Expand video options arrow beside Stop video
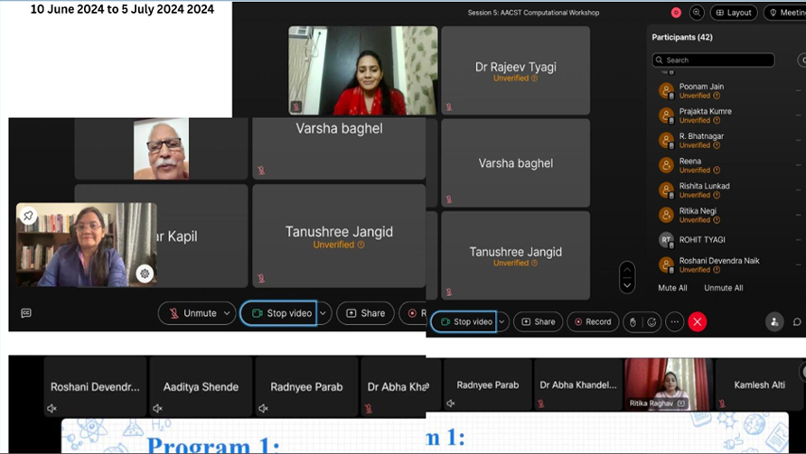 pos(323,313)
